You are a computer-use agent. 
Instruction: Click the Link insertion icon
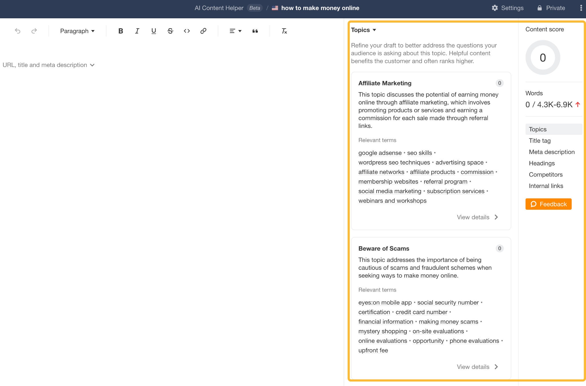click(203, 31)
